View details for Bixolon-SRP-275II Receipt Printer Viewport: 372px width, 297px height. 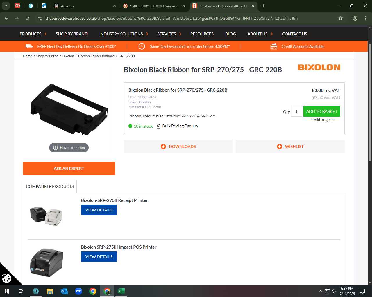pos(99,210)
